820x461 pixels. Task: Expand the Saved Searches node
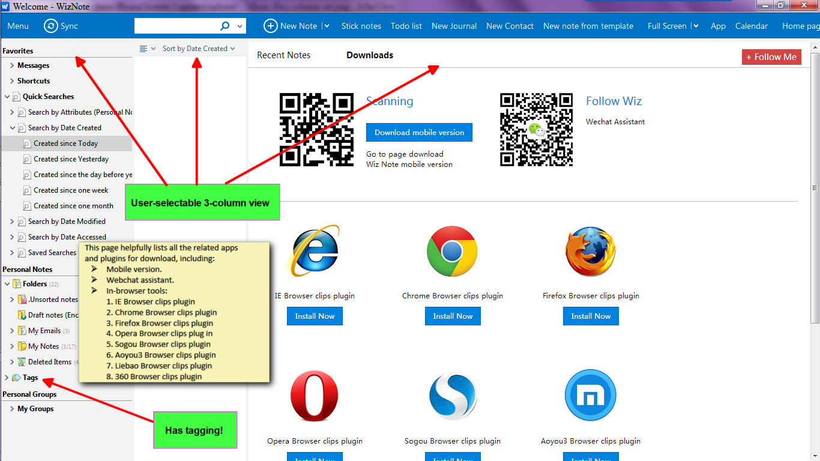pyautogui.click(x=12, y=253)
